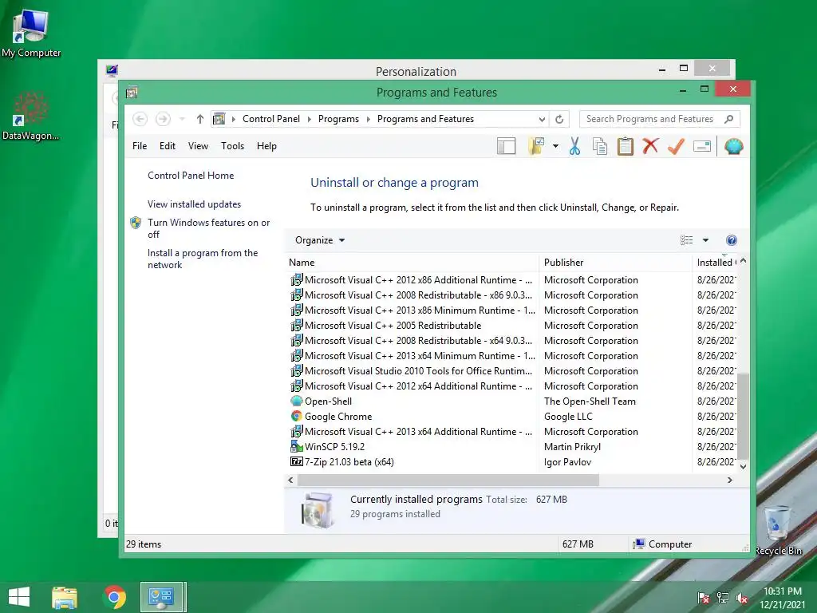Click the orange checkmark Properties icon
Screen dimensions: 817x613
tap(676, 147)
